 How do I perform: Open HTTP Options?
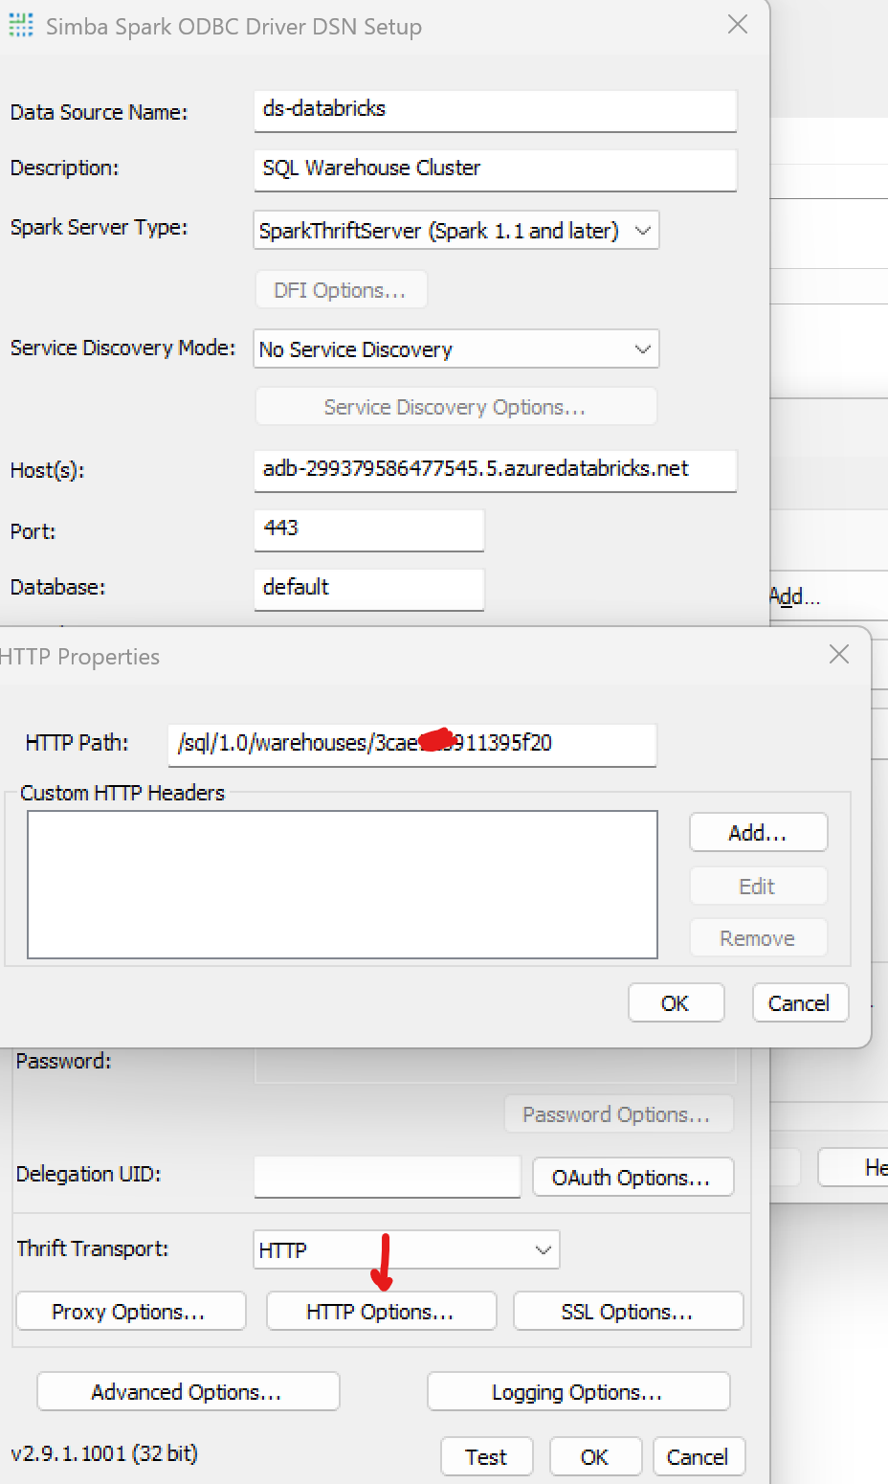click(381, 1312)
